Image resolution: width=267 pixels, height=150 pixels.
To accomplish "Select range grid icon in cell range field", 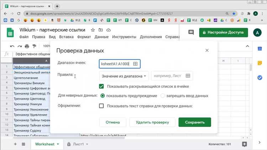I will tap(135, 64).
